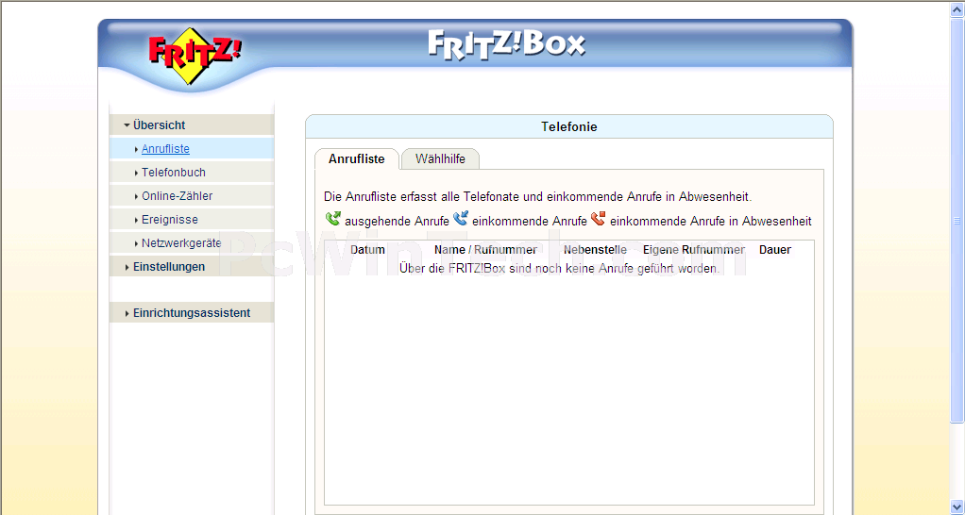Click the Nebenstelle column header
This screenshot has height=515, width=965.
595,250
